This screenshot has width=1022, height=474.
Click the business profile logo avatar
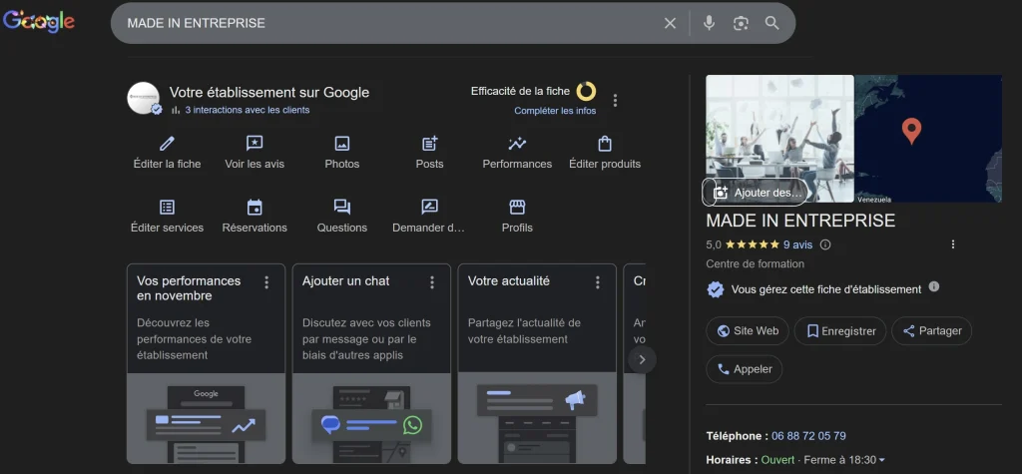(x=144, y=99)
